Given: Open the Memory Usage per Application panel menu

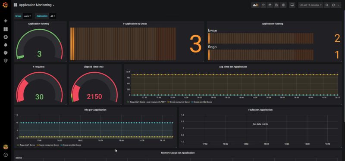Looking at the screenshot, I should [178, 153].
